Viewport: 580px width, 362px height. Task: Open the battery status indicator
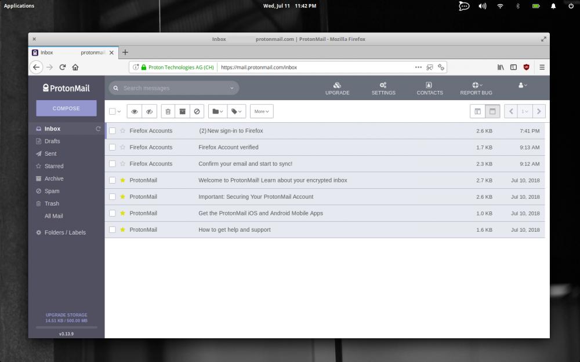(x=535, y=6)
